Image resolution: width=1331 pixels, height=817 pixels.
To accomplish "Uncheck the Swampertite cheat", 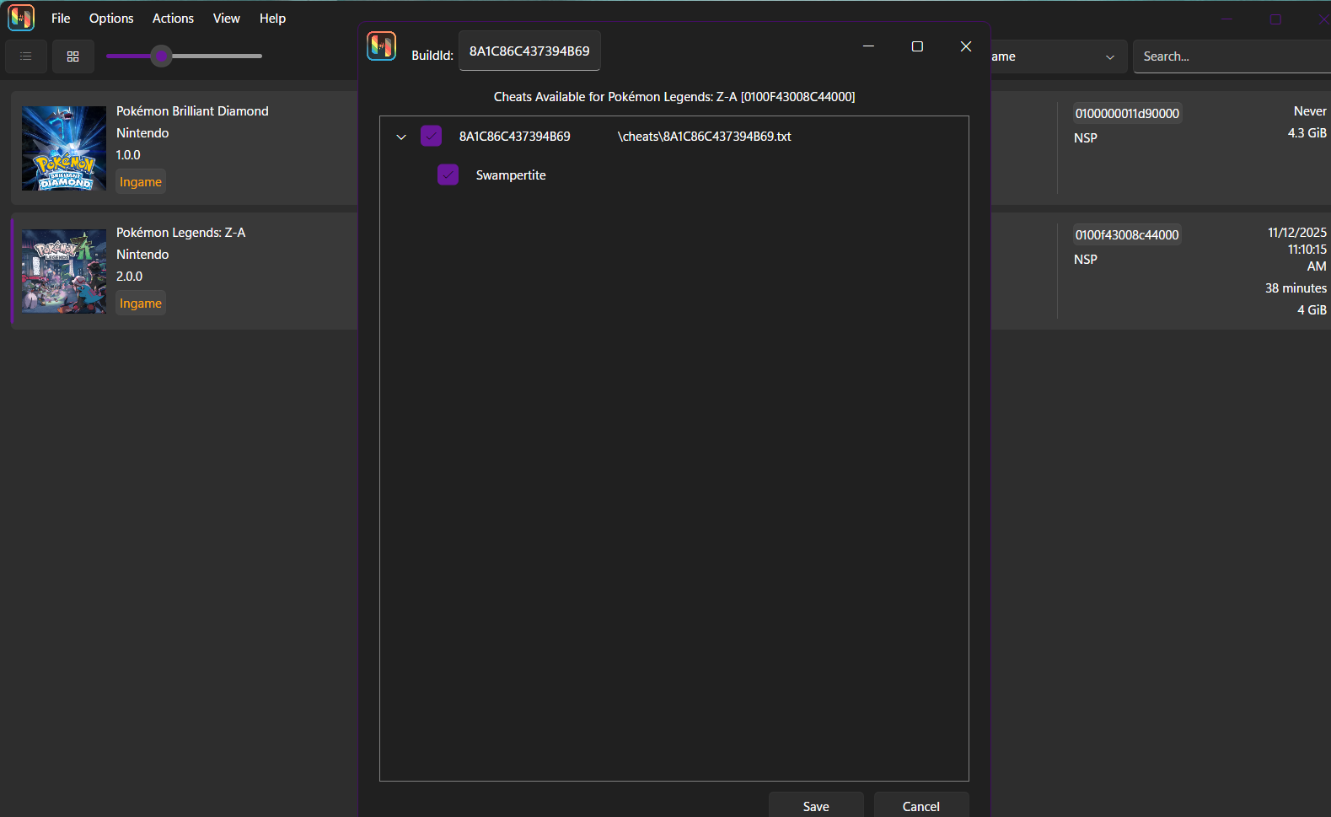I will tap(448, 175).
